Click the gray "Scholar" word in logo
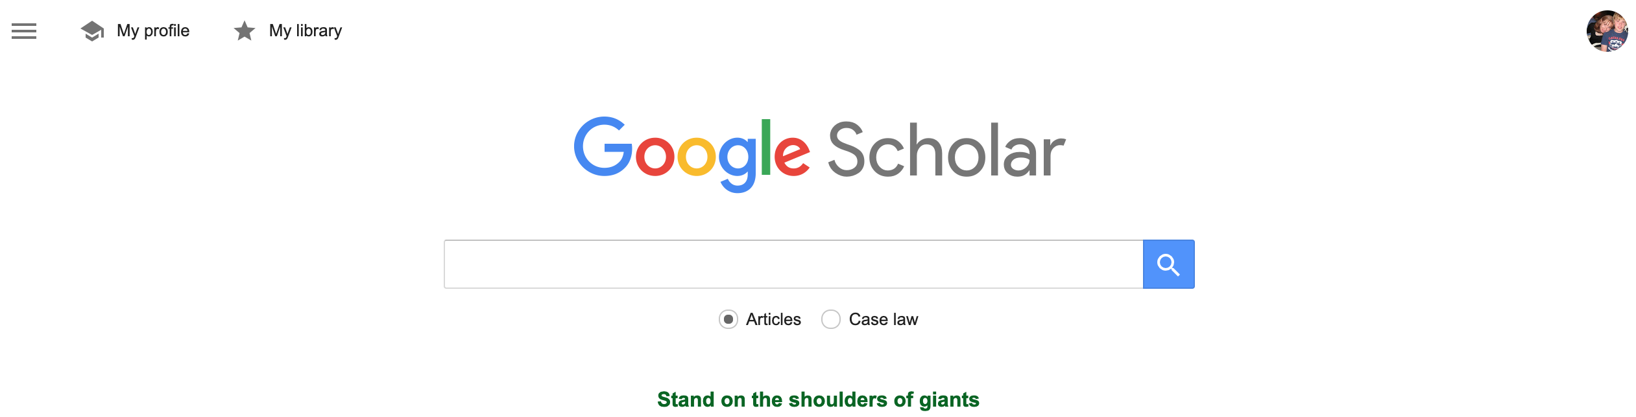Image resolution: width=1636 pixels, height=417 pixels. point(946,152)
